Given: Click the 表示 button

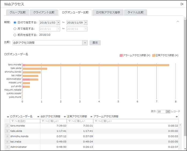Looking at the screenshot, I should pyautogui.click(x=95, y=43).
